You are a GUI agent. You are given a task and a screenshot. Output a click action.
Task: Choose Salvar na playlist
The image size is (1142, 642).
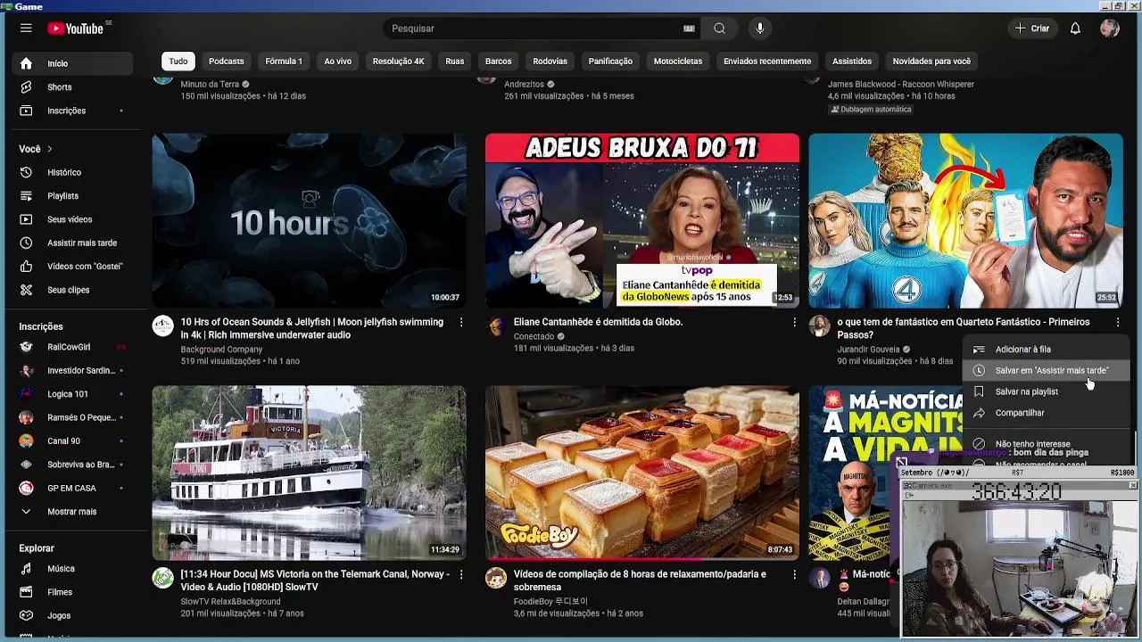(x=1046, y=391)
